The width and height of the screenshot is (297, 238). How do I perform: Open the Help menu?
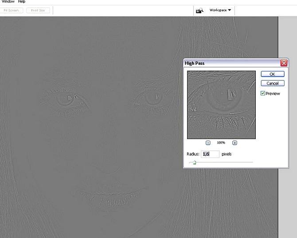[x=22, y=2]
